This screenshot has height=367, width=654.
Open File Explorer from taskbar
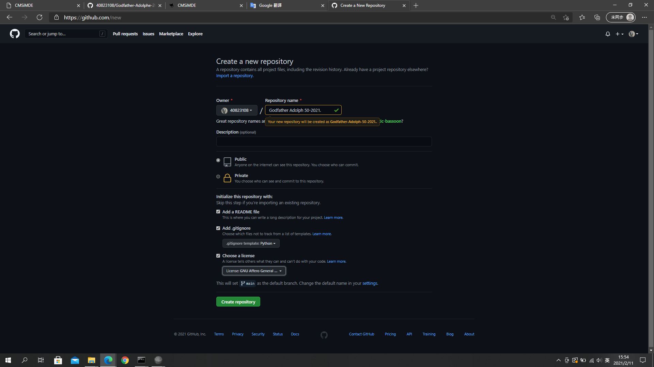91,360
